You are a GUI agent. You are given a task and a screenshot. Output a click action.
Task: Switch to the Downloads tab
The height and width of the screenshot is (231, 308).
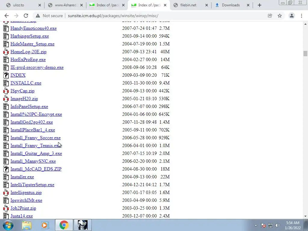[x=231, y=5]
